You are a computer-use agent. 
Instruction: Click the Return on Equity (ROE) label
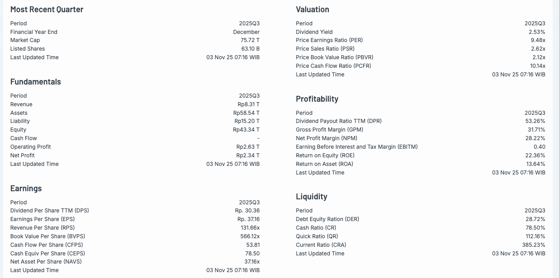click(324, 155)
